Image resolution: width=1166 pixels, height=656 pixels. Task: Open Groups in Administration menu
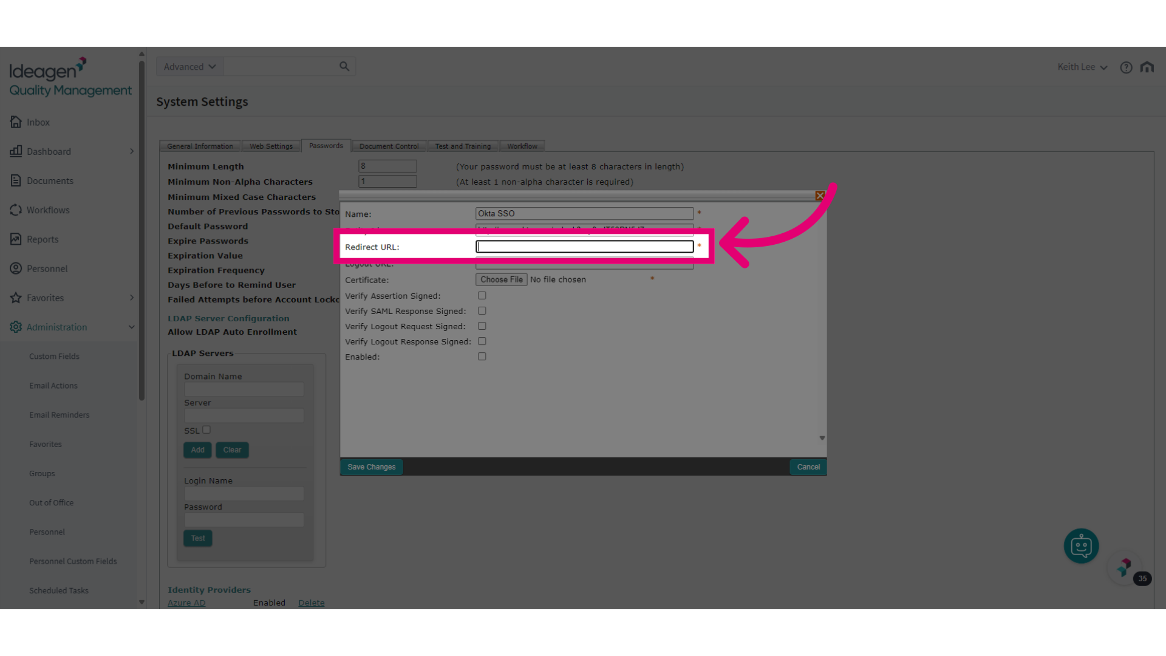pos(42,474)
